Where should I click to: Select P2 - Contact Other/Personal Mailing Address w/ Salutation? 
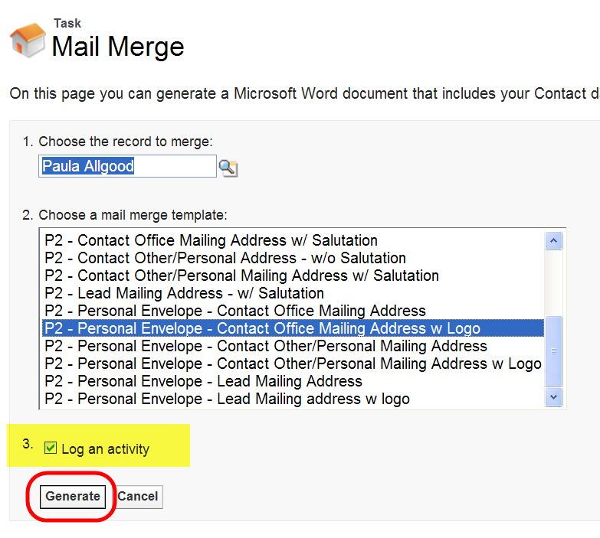pos(293,276)
